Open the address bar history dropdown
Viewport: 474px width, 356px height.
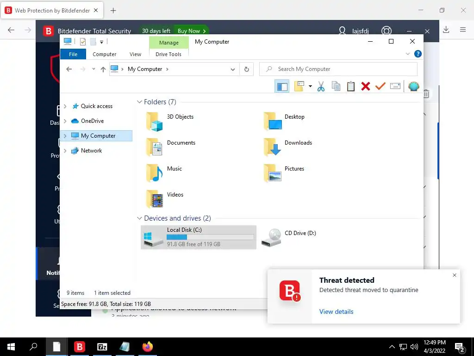click(x=232, y=70)
